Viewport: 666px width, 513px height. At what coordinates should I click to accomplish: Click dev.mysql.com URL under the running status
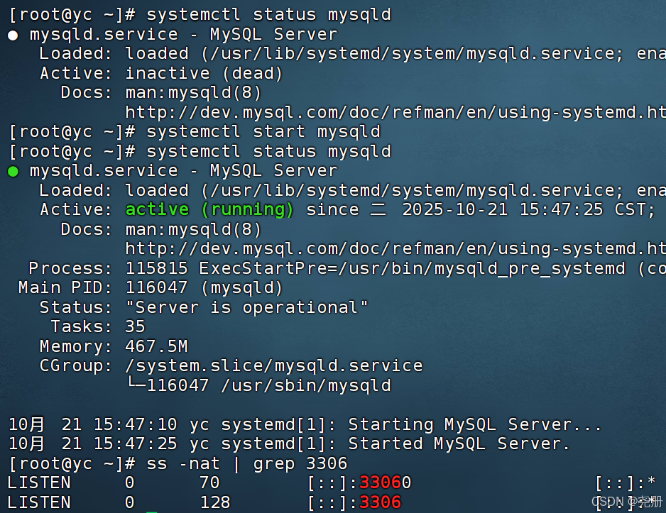point(395,248)
